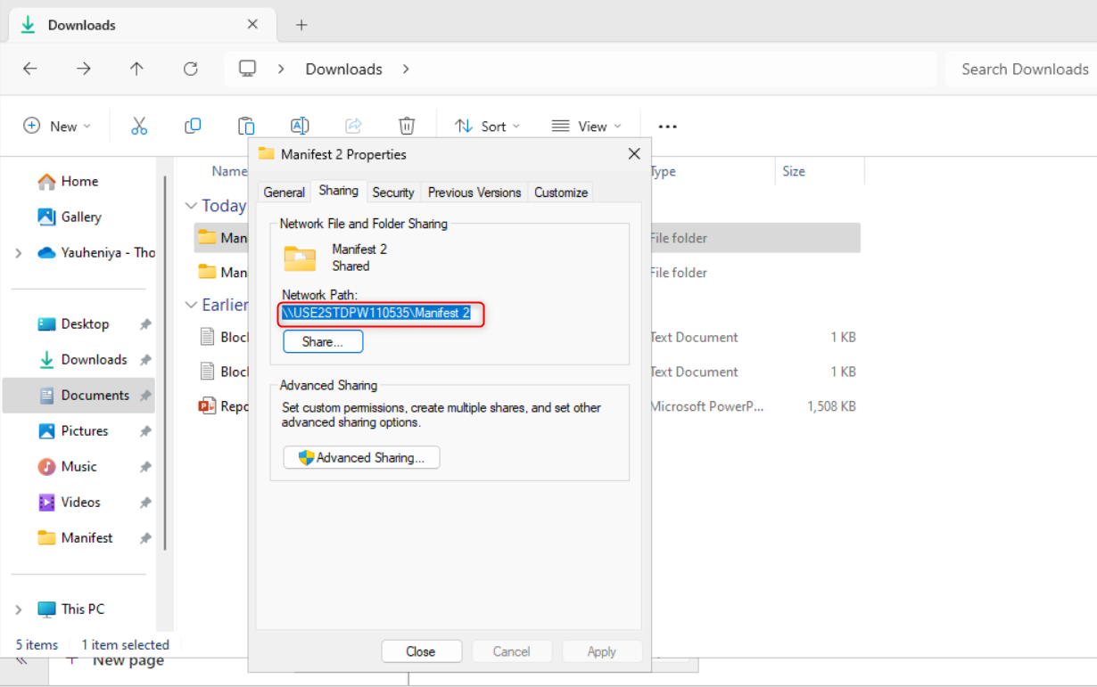Click the up-one-level arrow icon
This screenshot has width=1097, height=687.
click(136, 69)
